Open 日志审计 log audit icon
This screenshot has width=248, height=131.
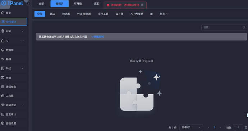pyautogui.click(x=3, y=114)
